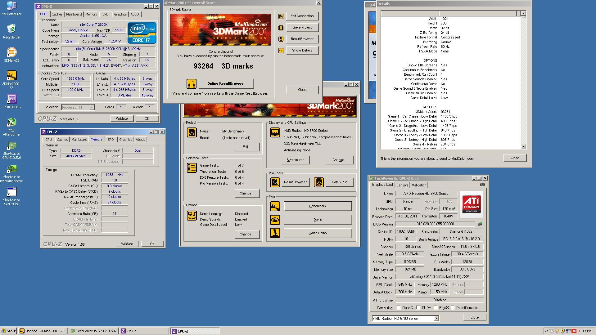
Task: Click the Show Details magnifier icon
Action: (x=281, y=51)
